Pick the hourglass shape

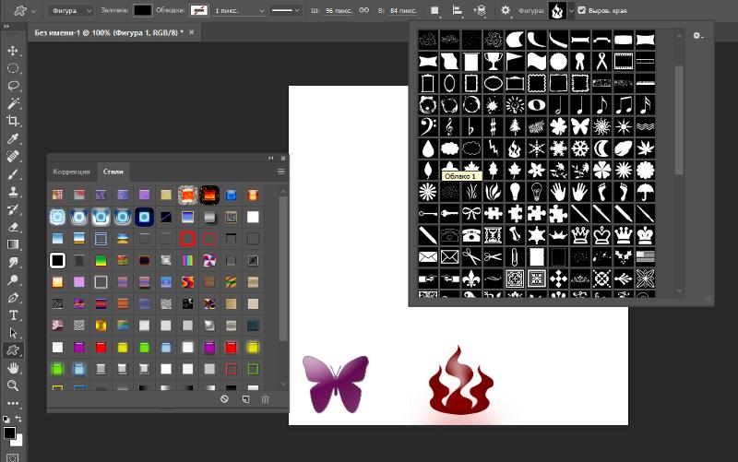(493, 235)
